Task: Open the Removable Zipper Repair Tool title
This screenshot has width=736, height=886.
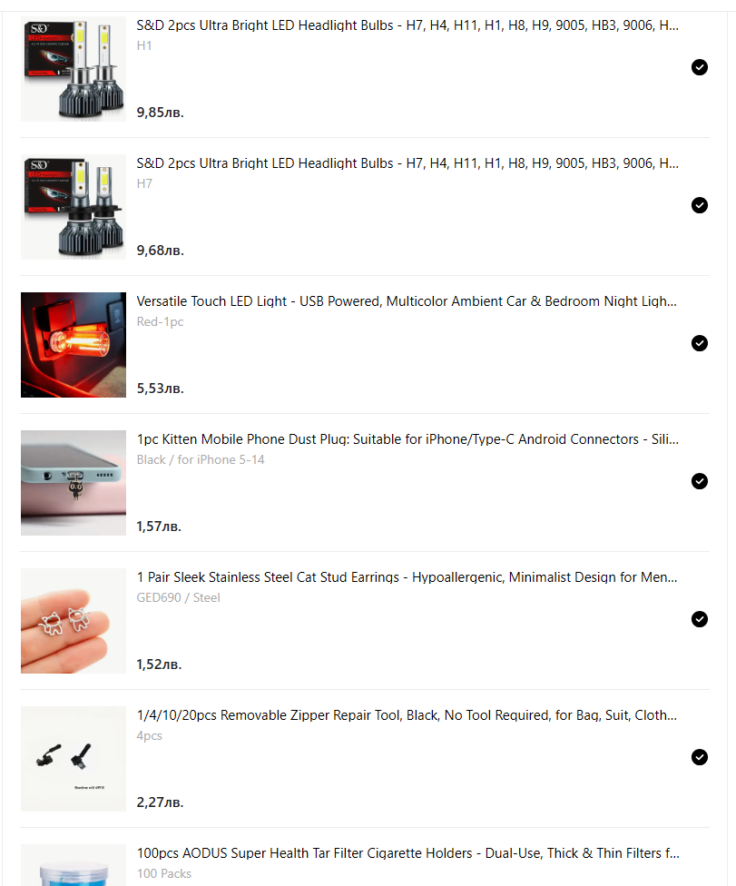Action: 407,714
